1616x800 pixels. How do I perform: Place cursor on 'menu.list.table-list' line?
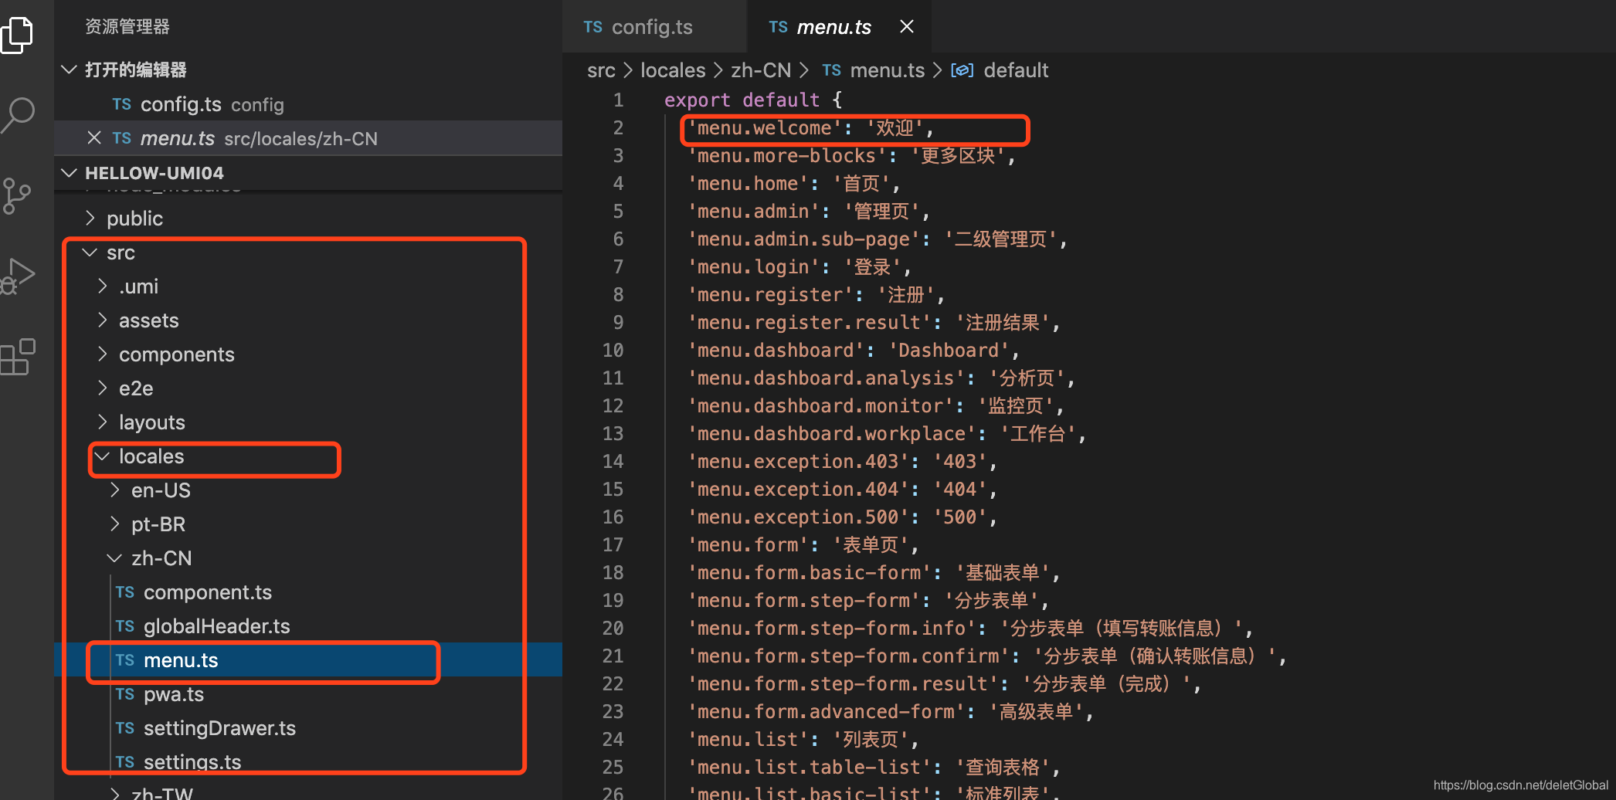[x=874, y=767]
